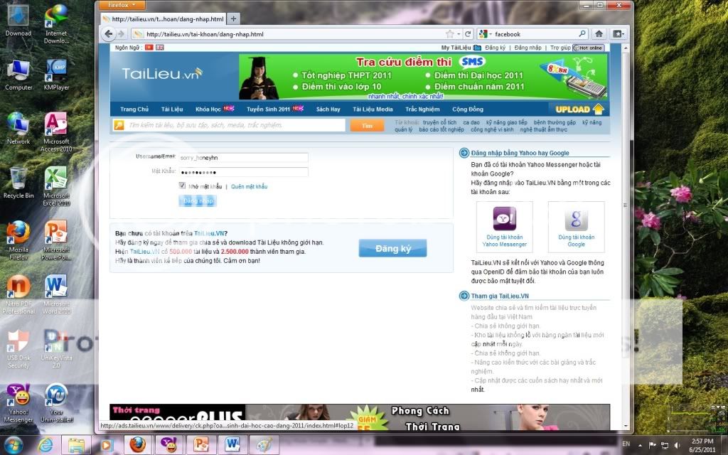Switch language using the Vietnamese flag
728x455 pixels.
tap(149, 48)
